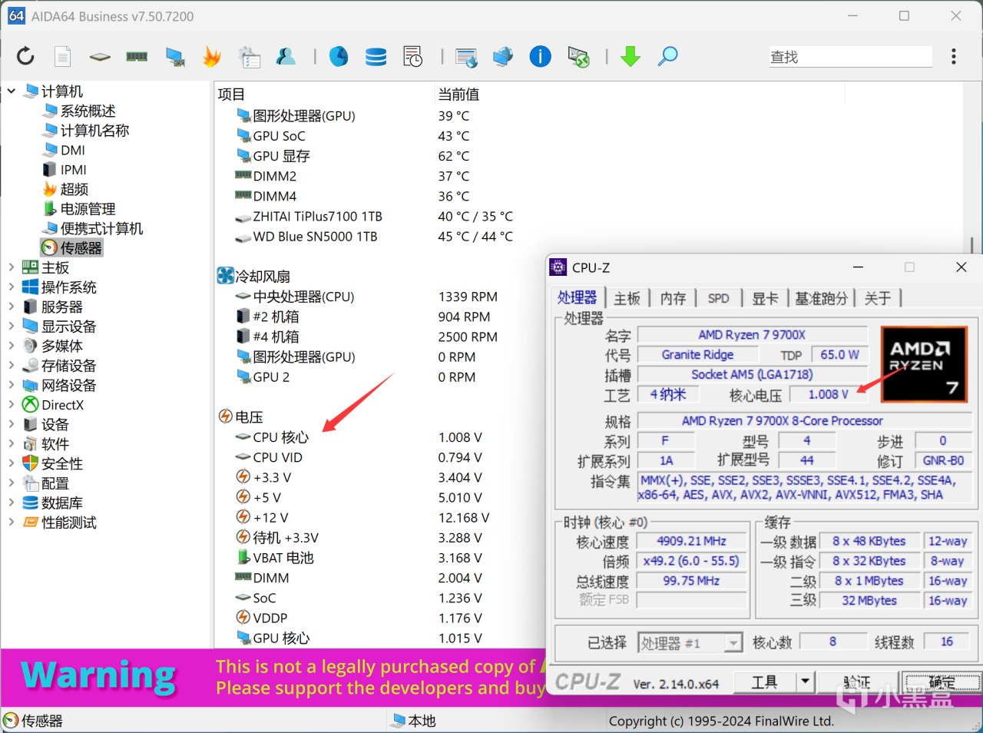
Task: Expand the 显示设备 tree node
Action: [x=12, y=327]
